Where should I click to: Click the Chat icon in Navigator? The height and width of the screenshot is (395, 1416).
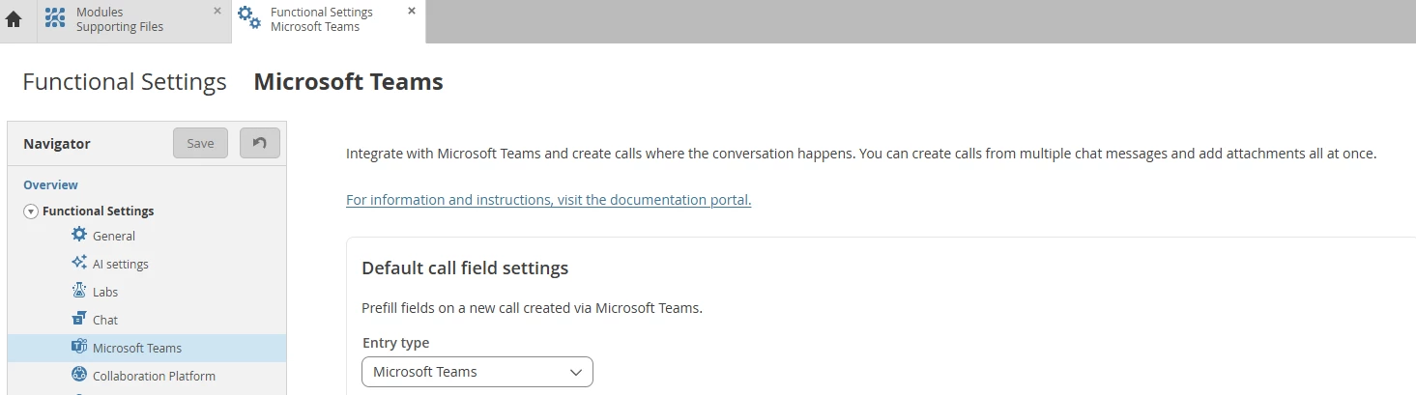79,319
